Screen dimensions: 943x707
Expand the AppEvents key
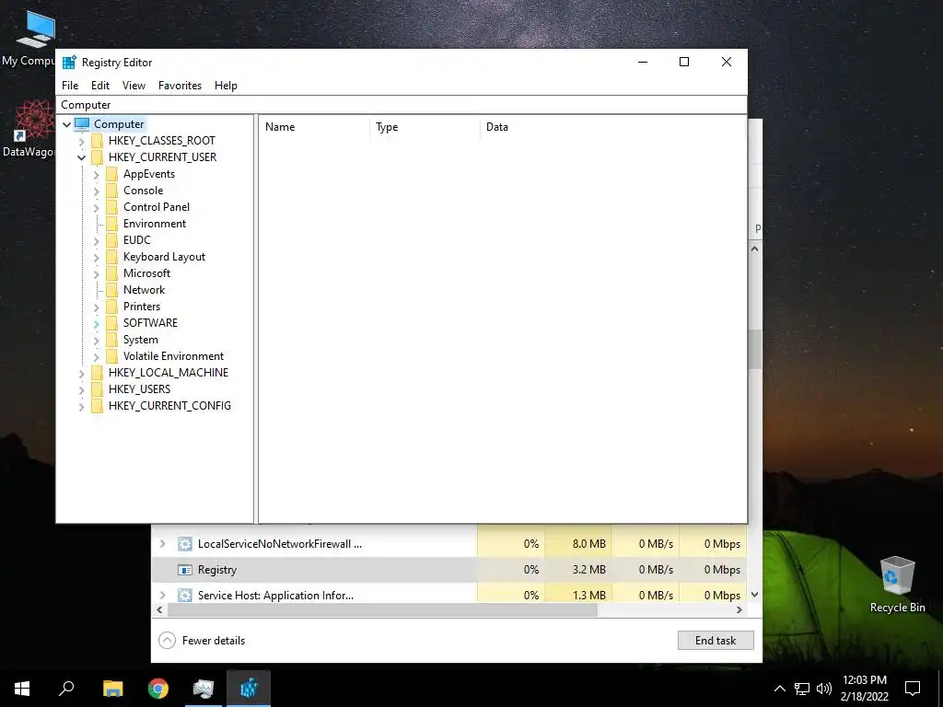pos(96,174)
